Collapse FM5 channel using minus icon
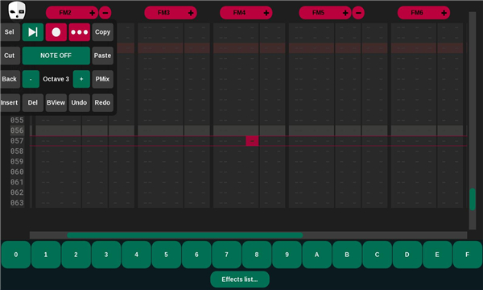 pos(358,13)
